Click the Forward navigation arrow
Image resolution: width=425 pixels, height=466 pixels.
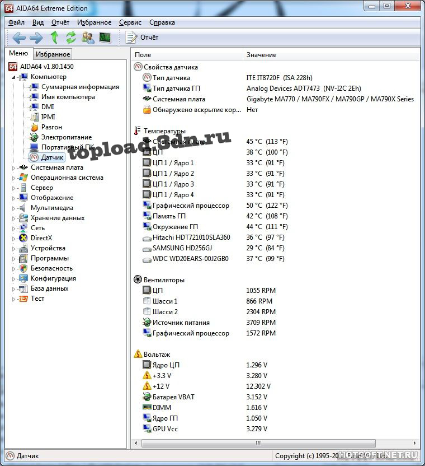tap(36, 38)
